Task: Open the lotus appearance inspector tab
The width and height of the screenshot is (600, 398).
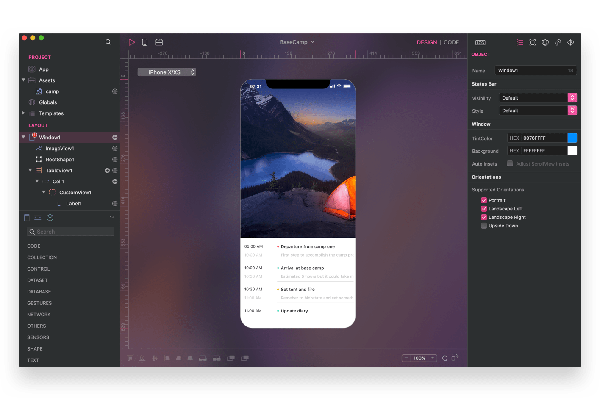Action: 545,42
